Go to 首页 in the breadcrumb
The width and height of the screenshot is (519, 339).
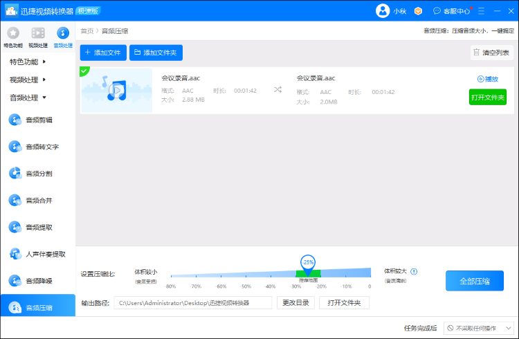pos(86,30)
